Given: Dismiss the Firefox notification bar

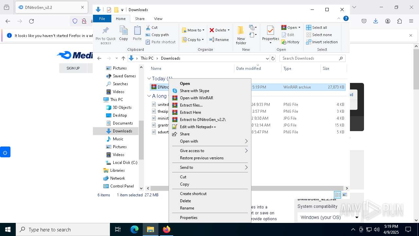Looking at the screenshot, I should (411, 35).
